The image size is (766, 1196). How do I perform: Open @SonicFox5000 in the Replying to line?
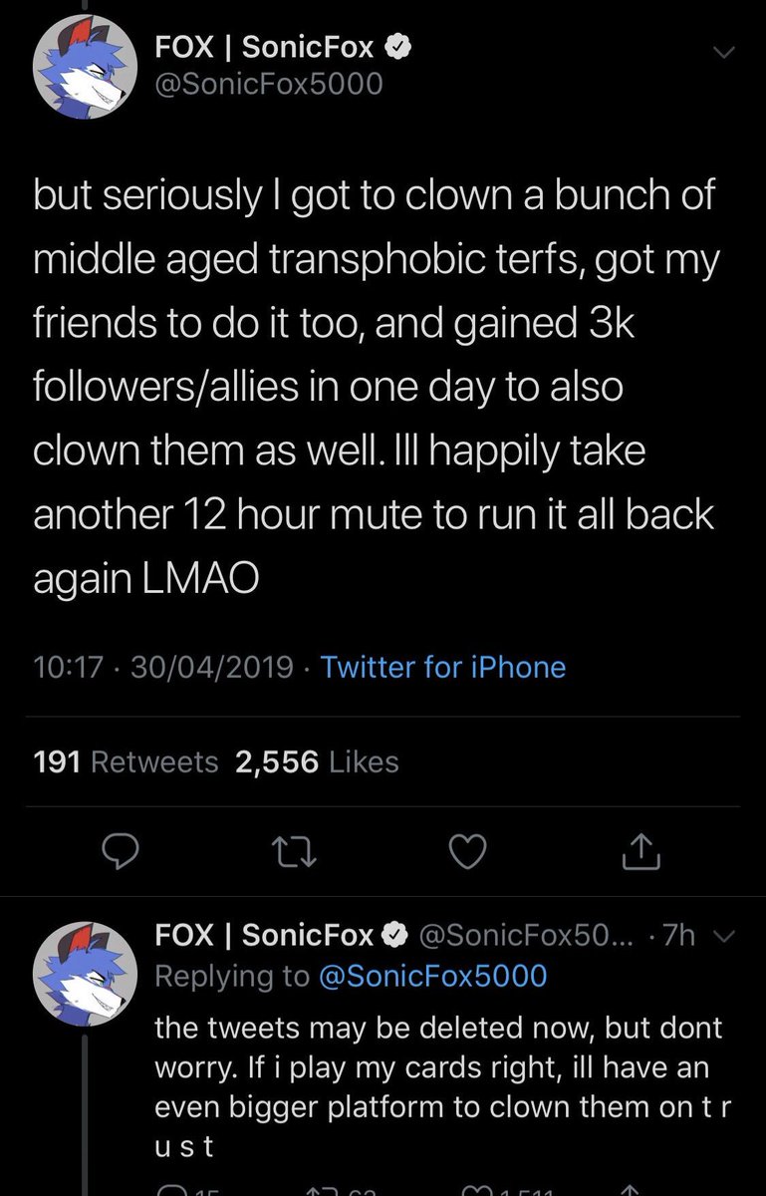(x=432, y=975)
